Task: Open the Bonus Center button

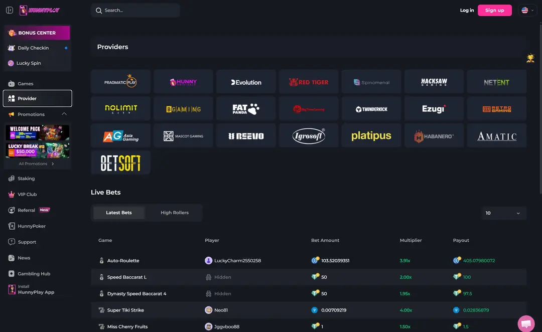Action: 37,33
